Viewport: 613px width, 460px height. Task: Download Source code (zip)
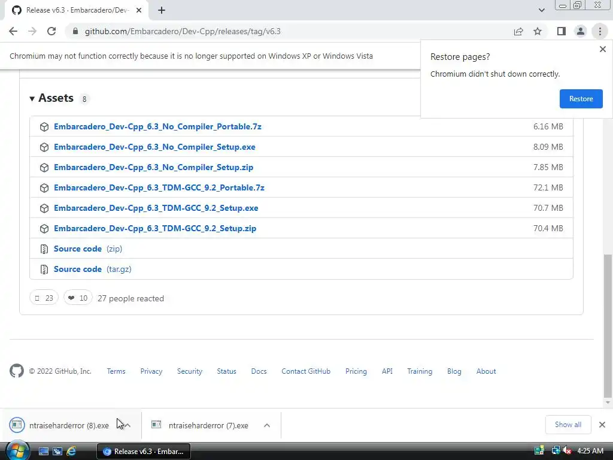(88, 249)
